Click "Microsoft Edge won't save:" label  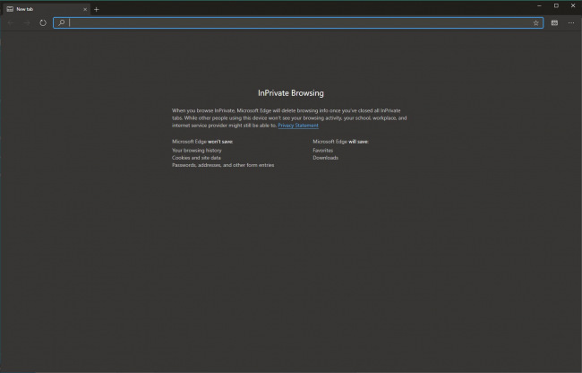(x=202, y=142)
